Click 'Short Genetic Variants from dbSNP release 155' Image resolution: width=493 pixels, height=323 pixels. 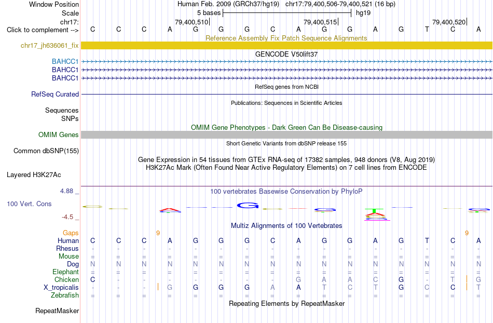(x=286, y=143)
